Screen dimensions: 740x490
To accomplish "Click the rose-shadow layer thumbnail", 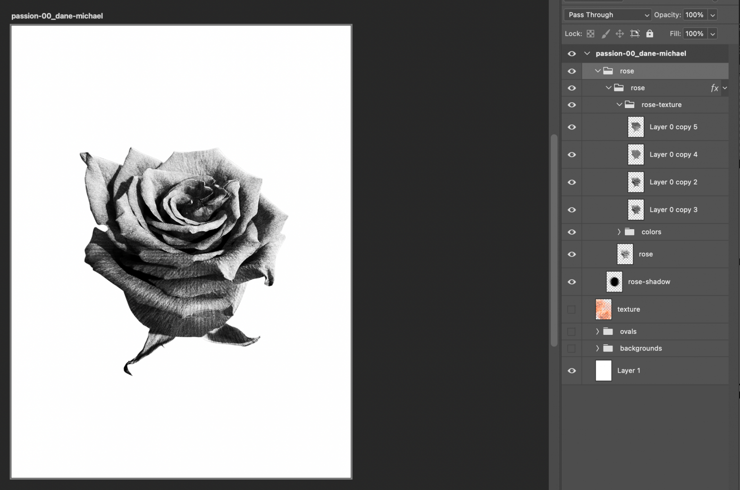I will [614, 282].
